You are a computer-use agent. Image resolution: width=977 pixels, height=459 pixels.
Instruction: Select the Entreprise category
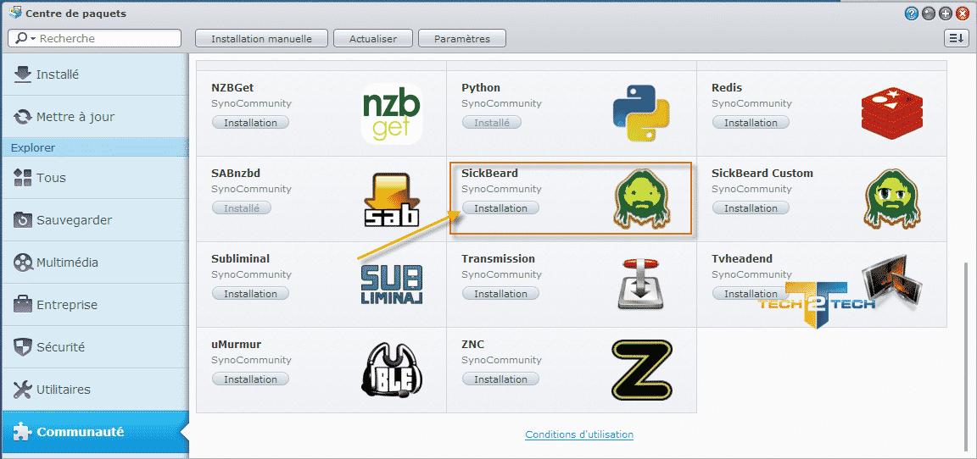(95, 305)
